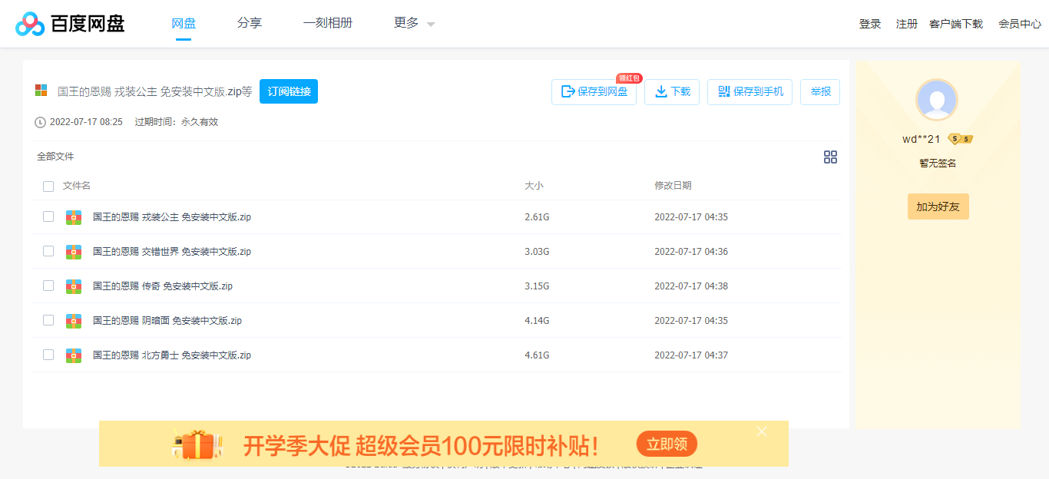Expand the 更多 dropdown menu

(411, 23)
